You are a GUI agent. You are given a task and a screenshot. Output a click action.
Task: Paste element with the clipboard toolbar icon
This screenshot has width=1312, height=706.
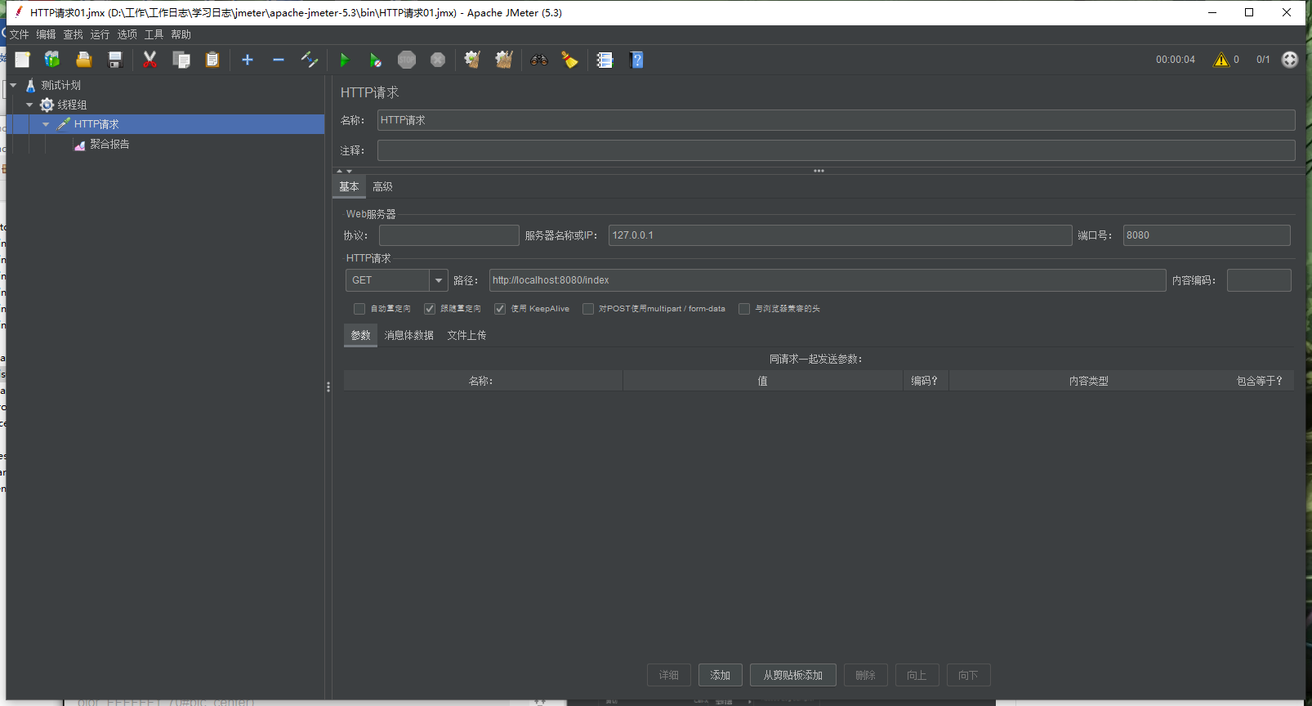point(212,60)
